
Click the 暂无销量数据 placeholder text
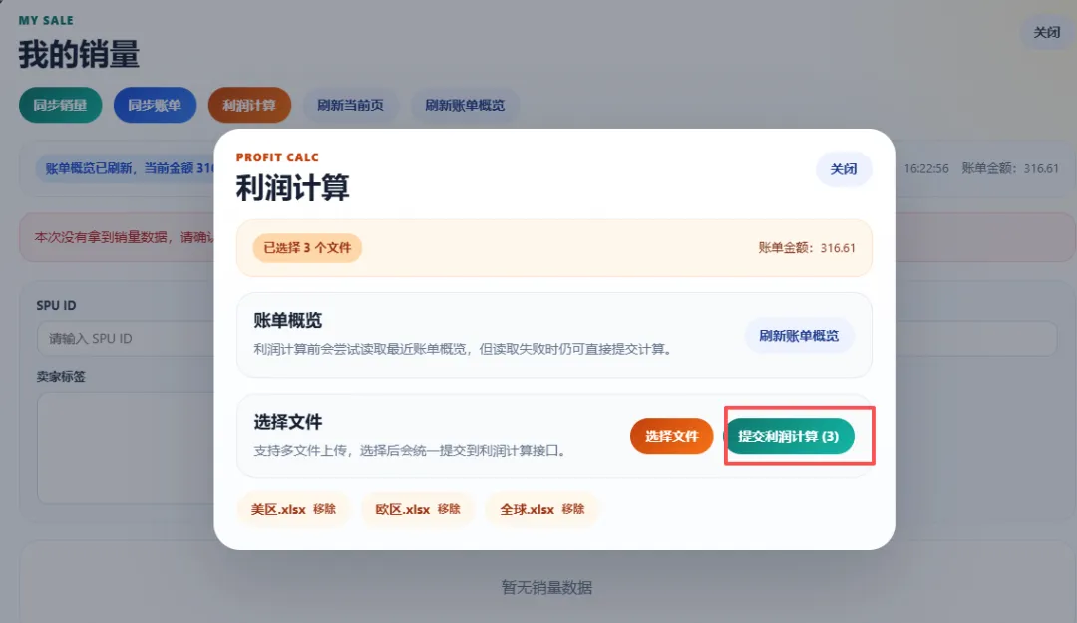tap(546, 587)
